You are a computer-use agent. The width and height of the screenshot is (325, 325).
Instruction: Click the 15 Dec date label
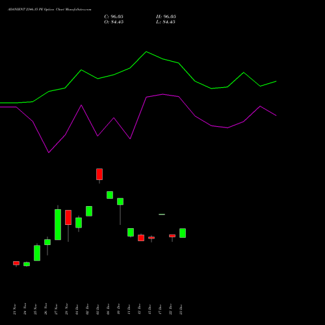tap(149, 309)
